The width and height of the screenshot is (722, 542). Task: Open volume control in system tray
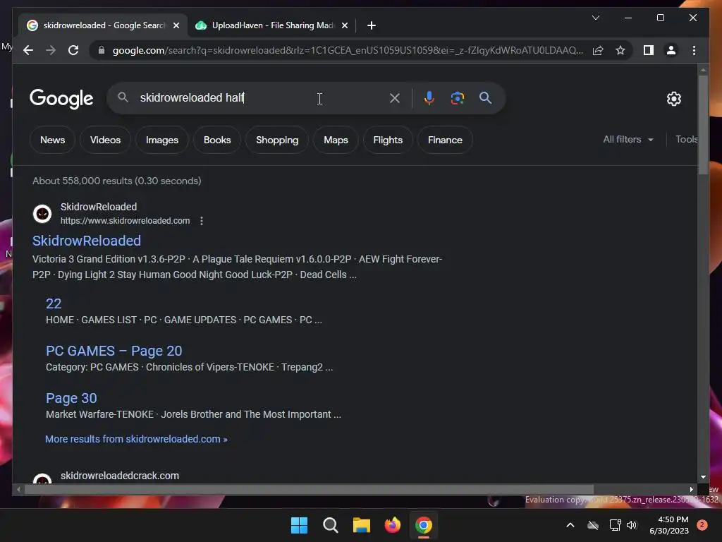pos(632,525)
